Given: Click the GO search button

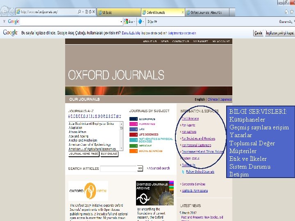Looking at the screenshot, I should pyautogui.click(x=140, y=168).
